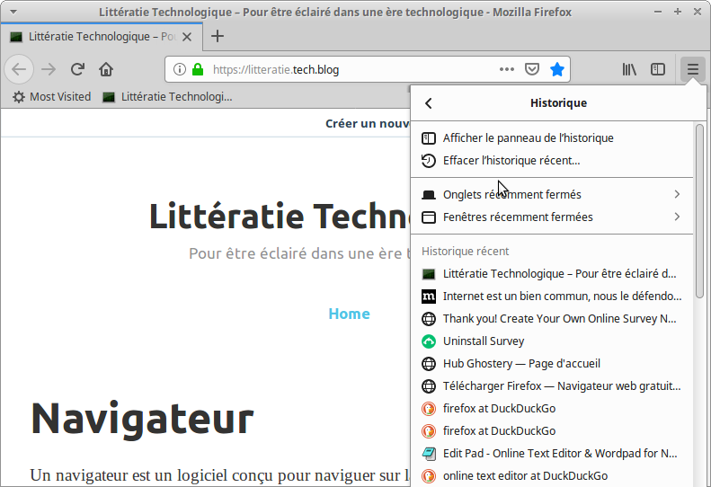Image resolution: width=711 pixels, height=487 pixels.
Task: Click the history panel scrollbar
Action: [699, 211]
